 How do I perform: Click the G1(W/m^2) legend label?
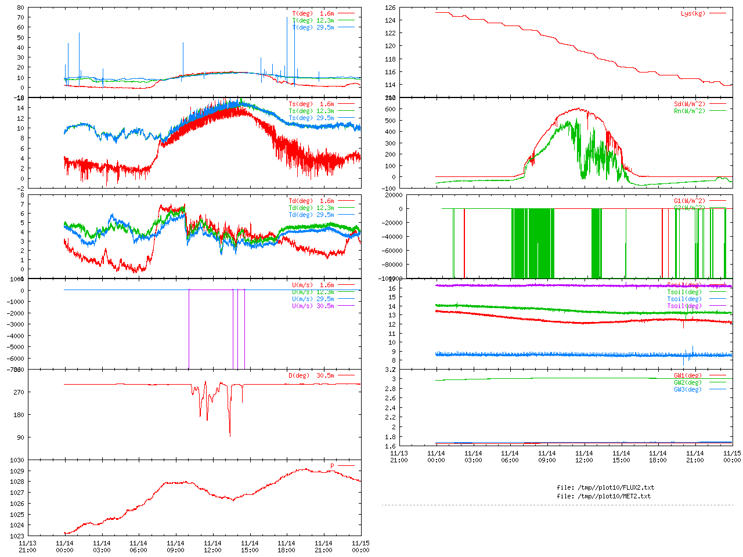(x=690, y=201)
